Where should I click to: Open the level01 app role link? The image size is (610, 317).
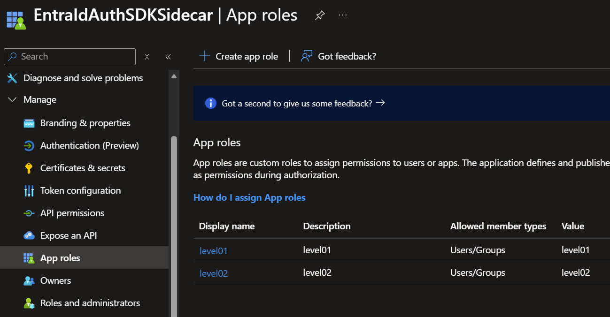point(214,251)
